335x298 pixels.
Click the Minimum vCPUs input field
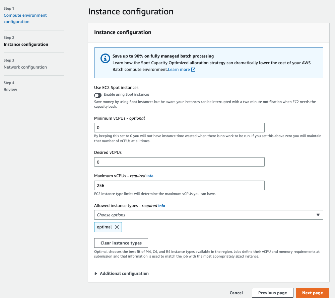click(179, 128)
